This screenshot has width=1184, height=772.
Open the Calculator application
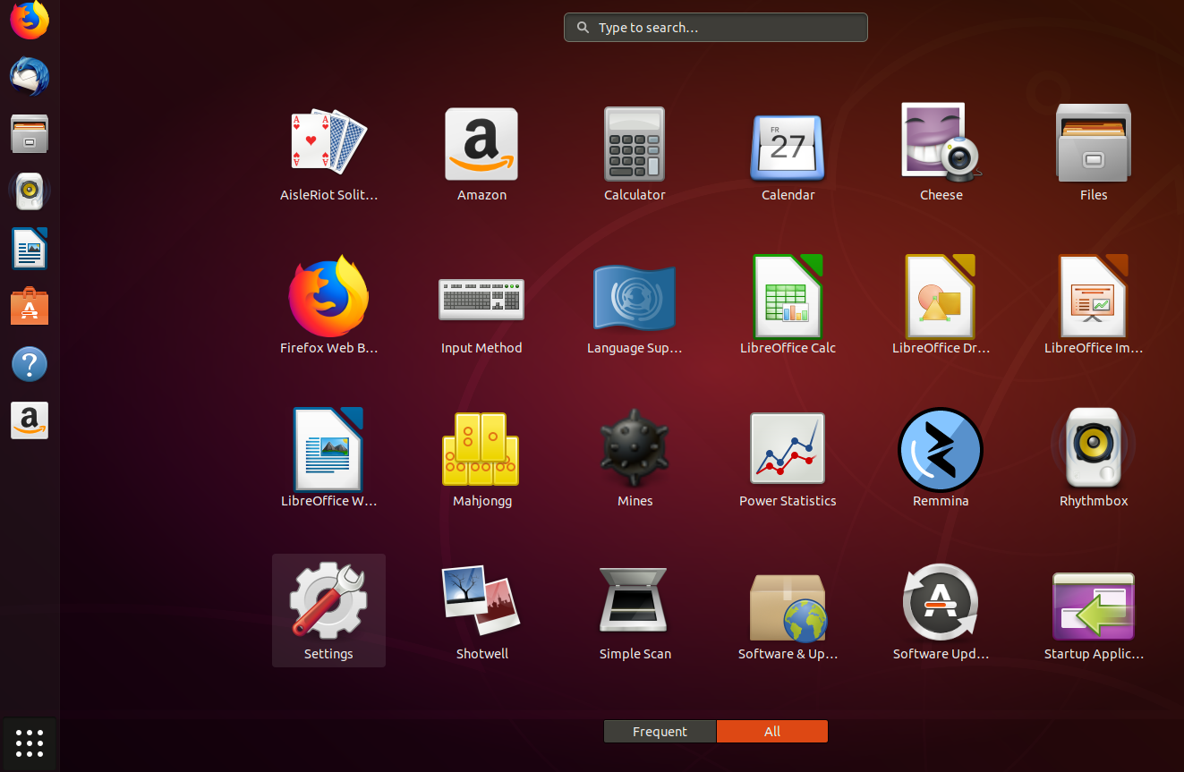pyautogui.click(x=635, y=152)
